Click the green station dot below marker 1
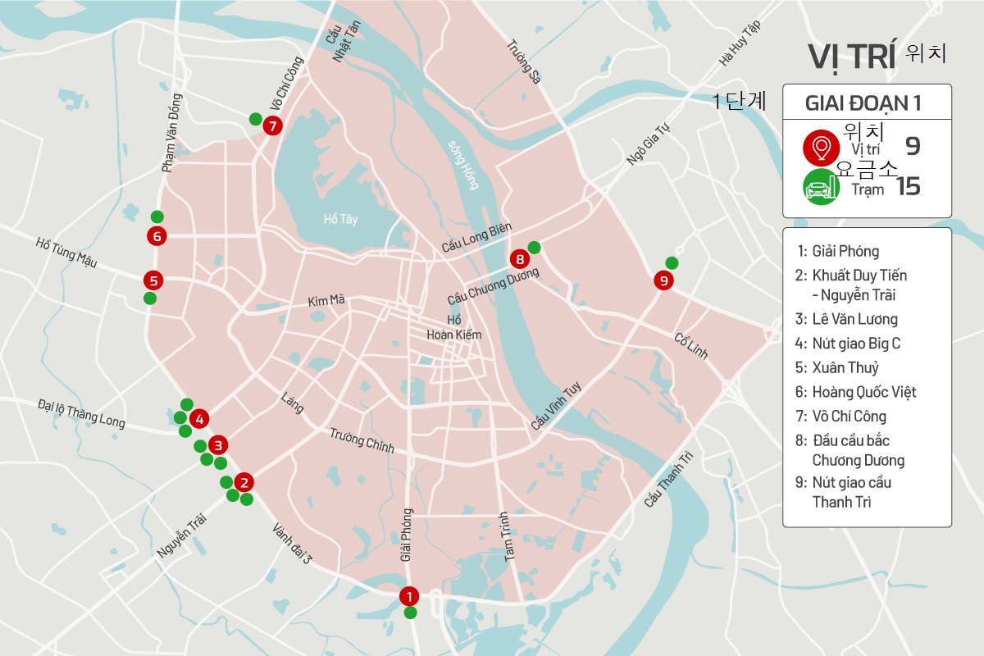 click(x=410, y=613)
